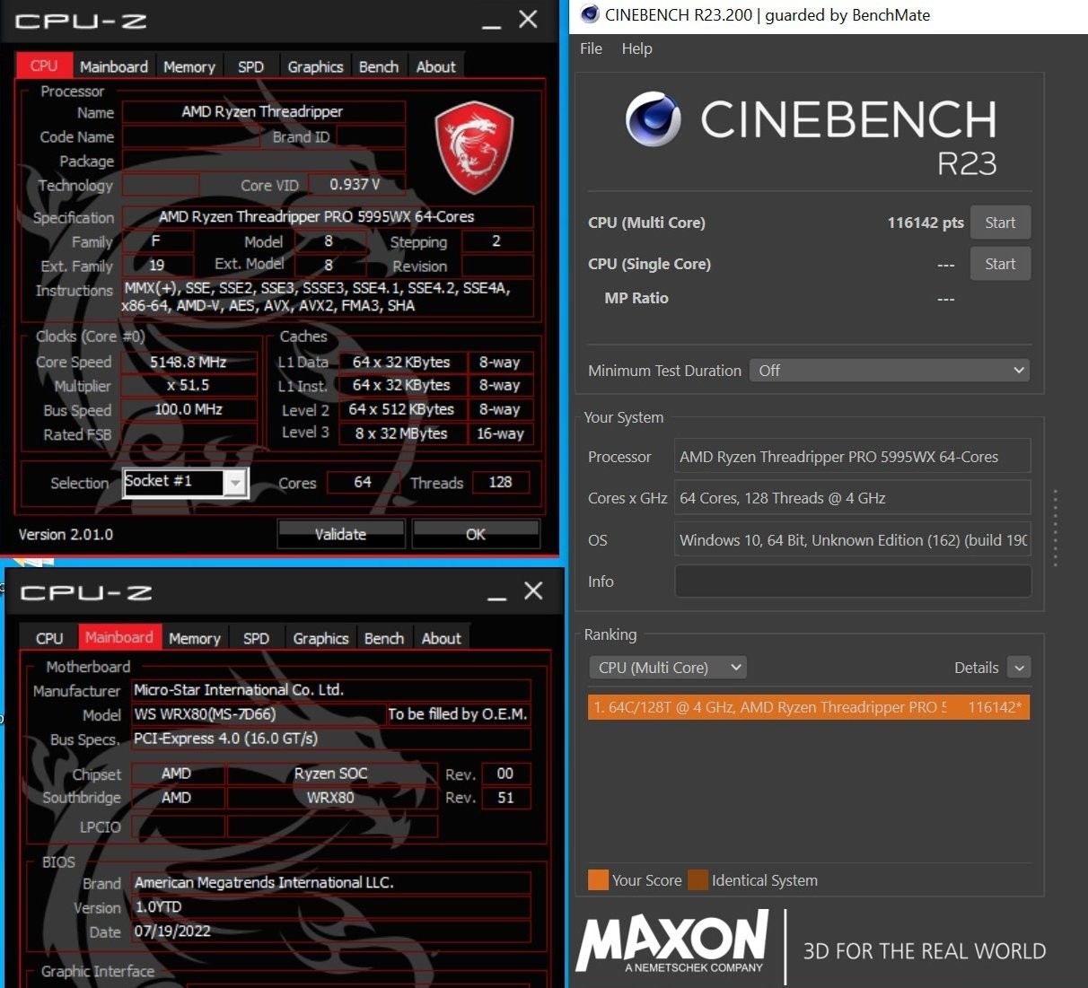Click the Core Speed value 5148.8 MHz
The width and height of the screenshot is (1088, 988).
coord(189,362)
